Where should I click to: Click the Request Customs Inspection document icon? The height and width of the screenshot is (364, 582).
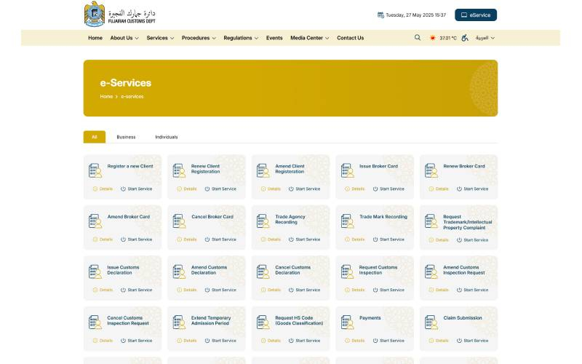[347, 272]
